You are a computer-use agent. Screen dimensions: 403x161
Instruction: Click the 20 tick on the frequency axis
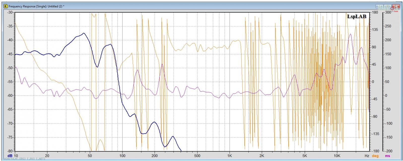click(47, 156)
